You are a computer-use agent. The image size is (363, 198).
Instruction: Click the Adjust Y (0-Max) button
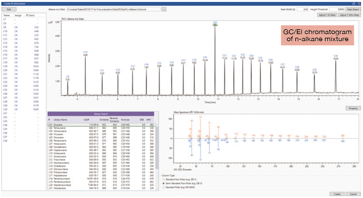click(x=327, y=15)
